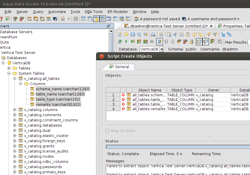Expand the v_catalog.columns table node
The height and width of the screenshot is (175, 250).
click(15, 110)
